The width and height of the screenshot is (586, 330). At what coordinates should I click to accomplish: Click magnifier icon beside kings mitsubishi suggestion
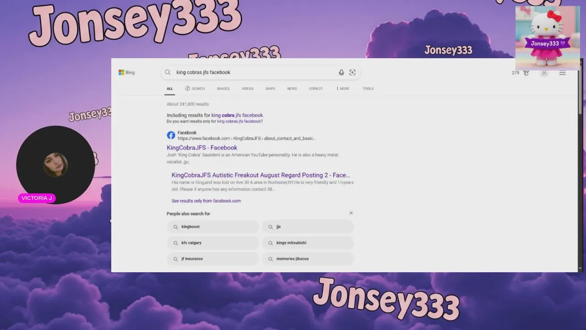coord(271,243)
